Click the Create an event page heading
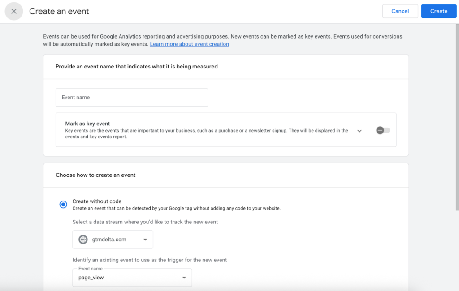 pyautogui.click(x=59, y=12)
